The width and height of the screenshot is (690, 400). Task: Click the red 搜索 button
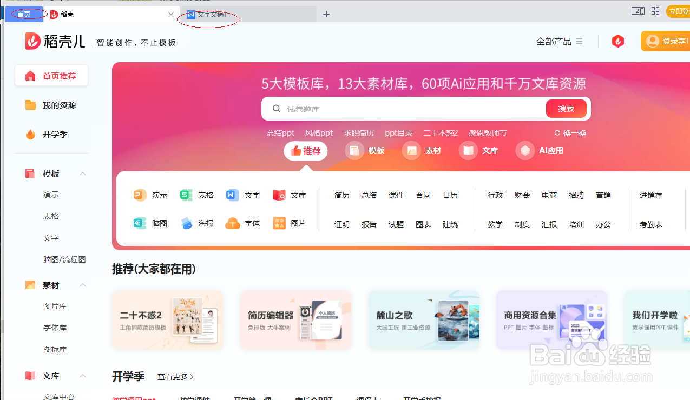tap(566, 109)
